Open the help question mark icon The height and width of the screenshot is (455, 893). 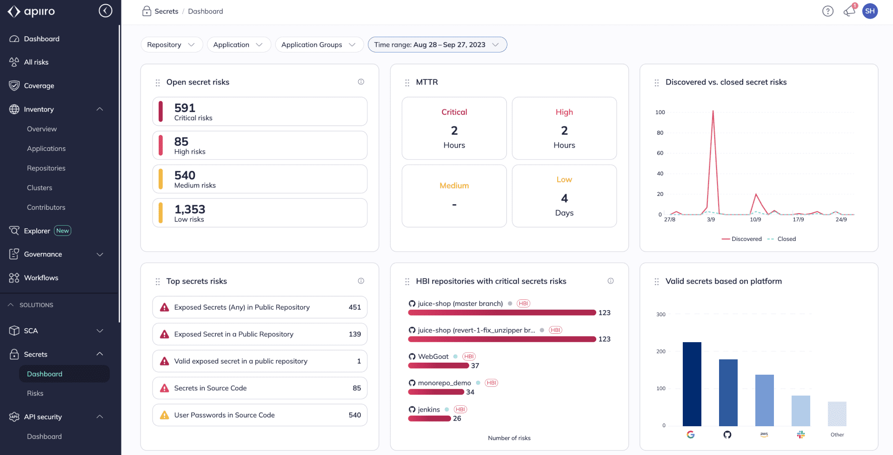[828, 11]
